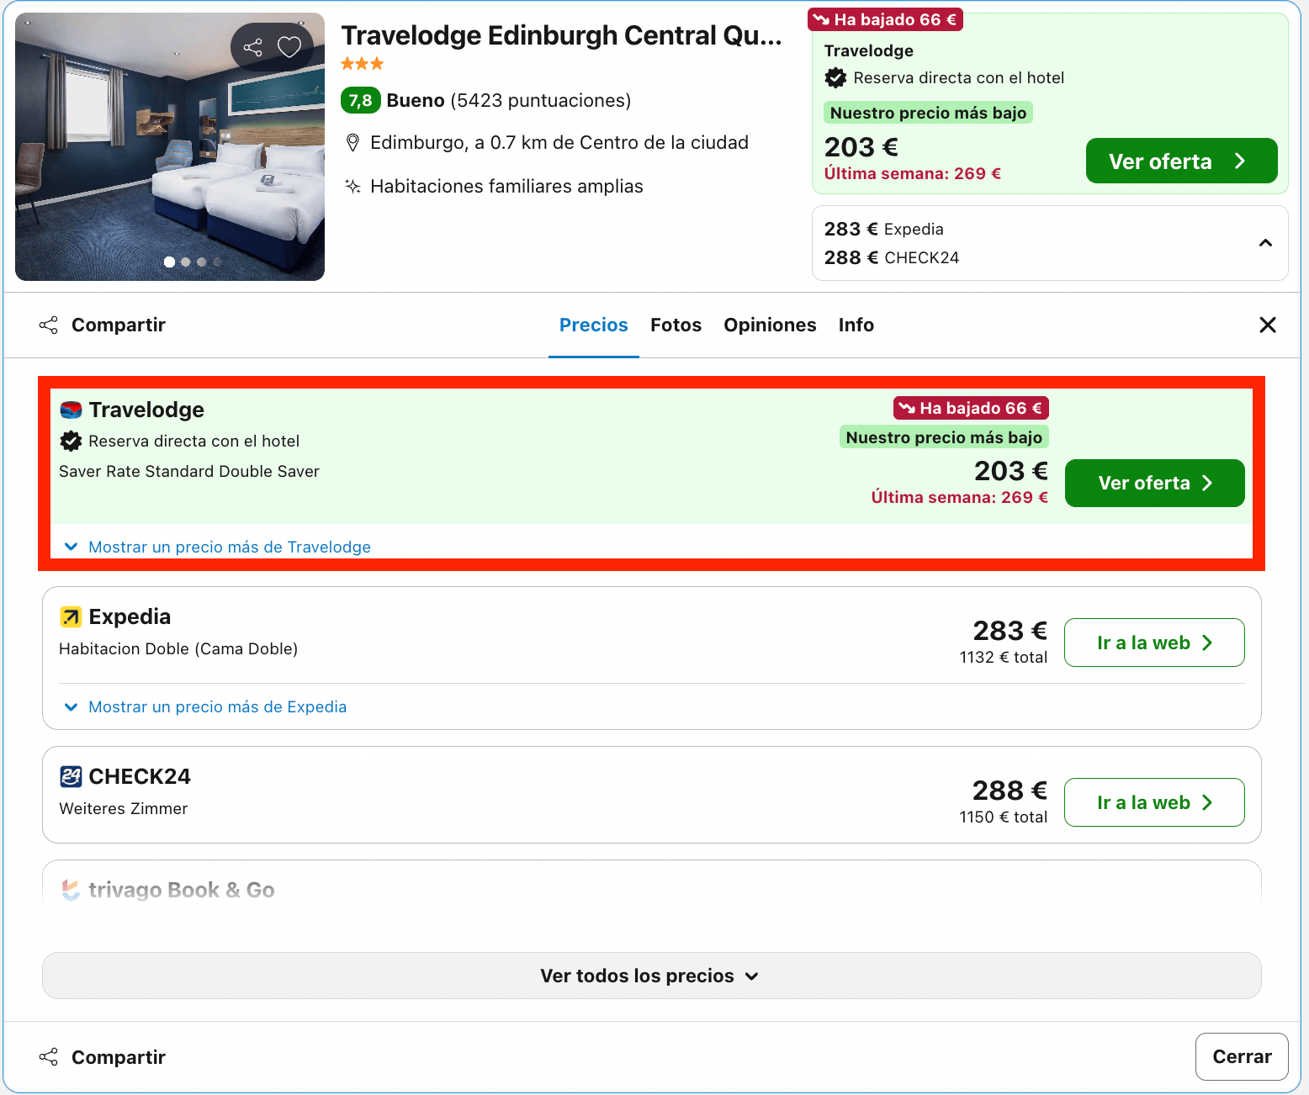Click the 283 € Expedia summary line
Screen dimensions: 1309x1095
tap(883, 229)
